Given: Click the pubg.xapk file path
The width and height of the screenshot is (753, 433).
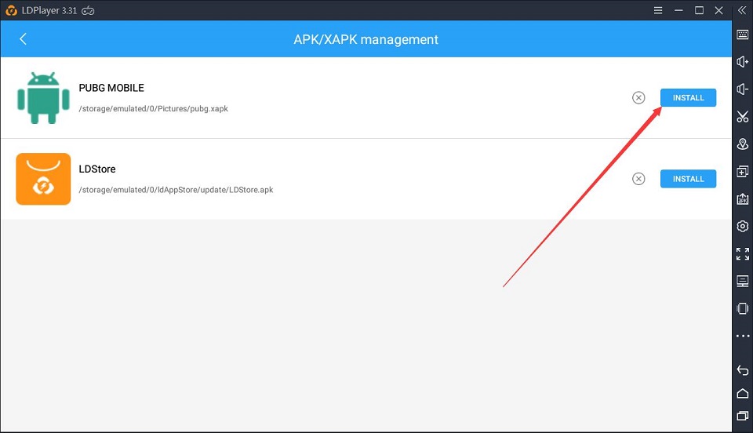Looking at the screenshot, I should [x=153, y=108].
